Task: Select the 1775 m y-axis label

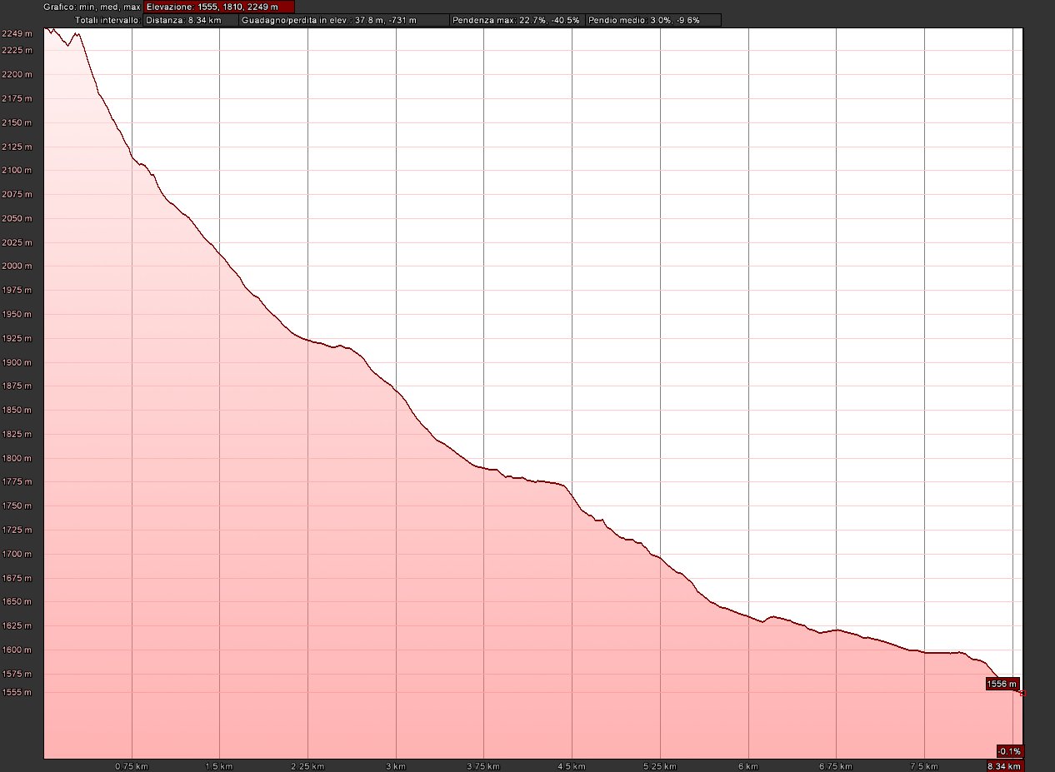Action: [x=17, y=482]
